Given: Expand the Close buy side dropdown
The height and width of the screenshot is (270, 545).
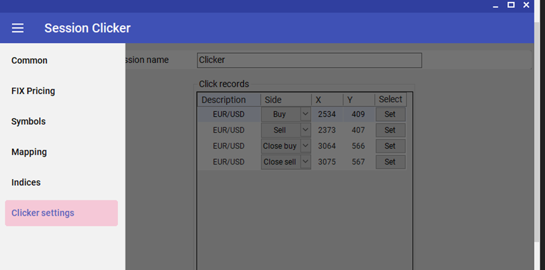Looking at the screenshot, I should click(305, 146).
